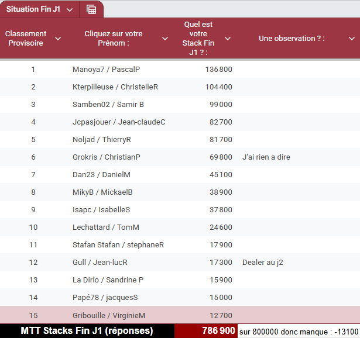Click the table view calculator icon
Viewport: 360px width, 338px height.
[x=91, y=9]
